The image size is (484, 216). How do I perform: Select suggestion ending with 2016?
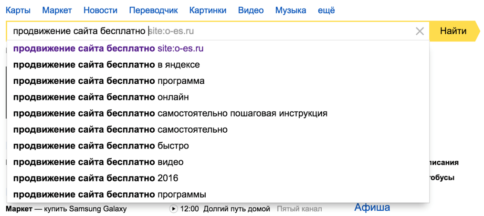coord(218,178)
